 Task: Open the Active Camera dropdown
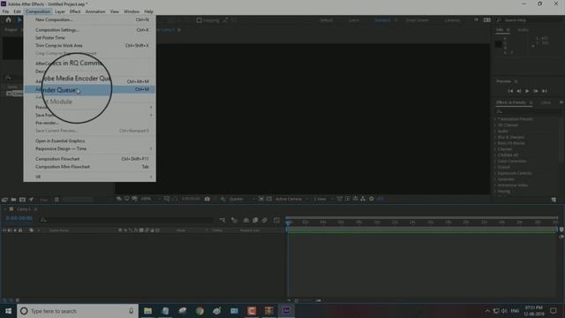tap(291, 199)
